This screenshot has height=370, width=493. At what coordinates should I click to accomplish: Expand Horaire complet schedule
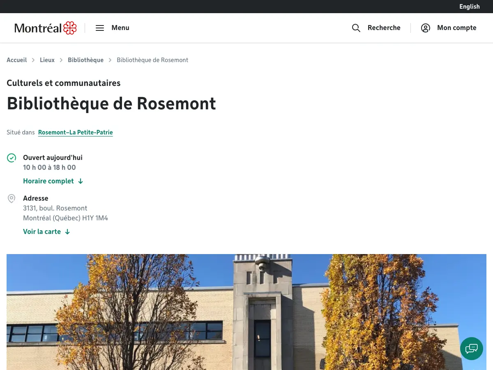[x=48, y=181]
